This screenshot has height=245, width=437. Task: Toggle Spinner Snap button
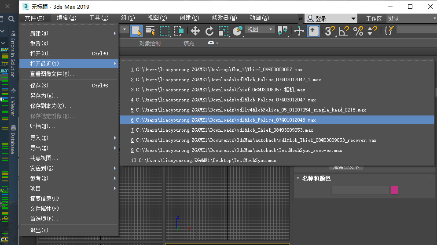pyautogui.click(x=372, y=31)
